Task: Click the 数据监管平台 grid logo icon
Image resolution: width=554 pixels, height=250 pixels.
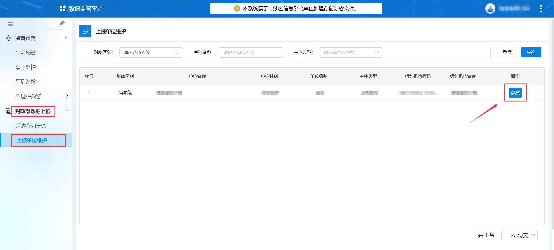Action: [x=62, y=9]
